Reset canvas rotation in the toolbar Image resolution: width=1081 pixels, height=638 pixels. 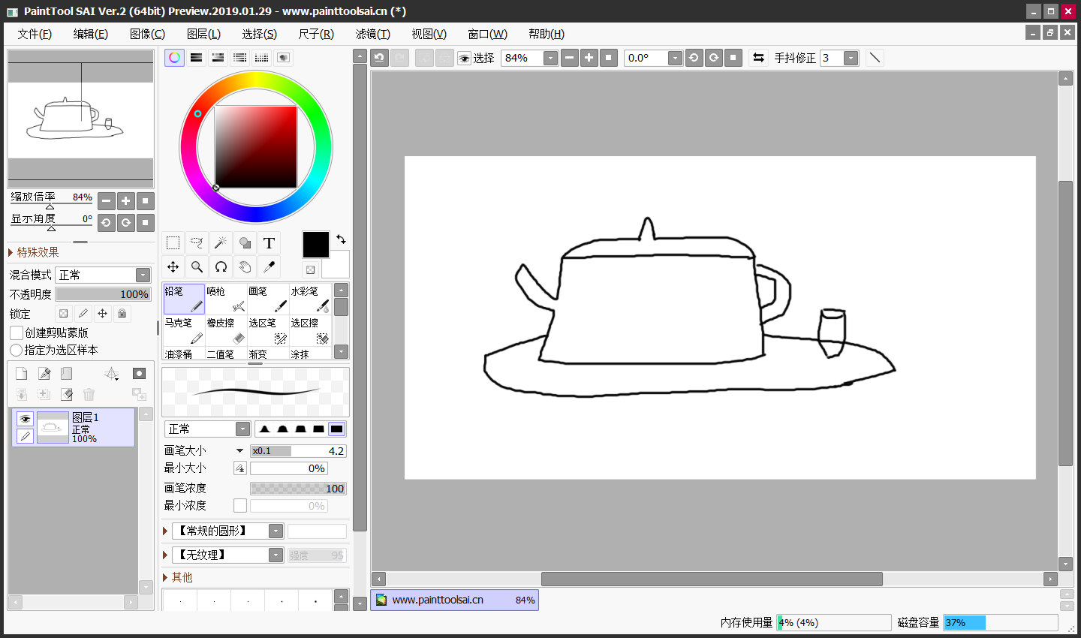coord(733,58)
